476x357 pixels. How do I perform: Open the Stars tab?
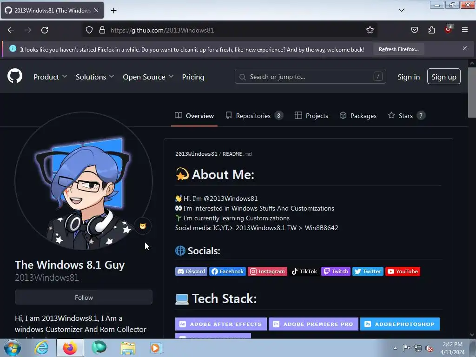point(407,116)
